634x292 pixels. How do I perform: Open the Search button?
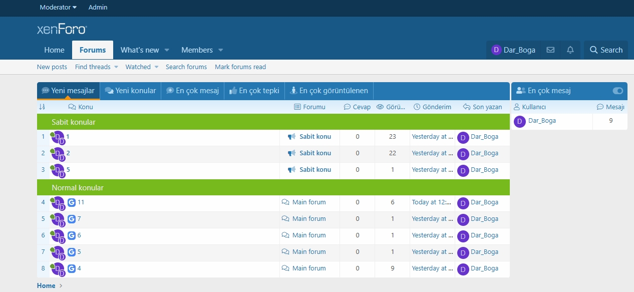click(605, 50)
